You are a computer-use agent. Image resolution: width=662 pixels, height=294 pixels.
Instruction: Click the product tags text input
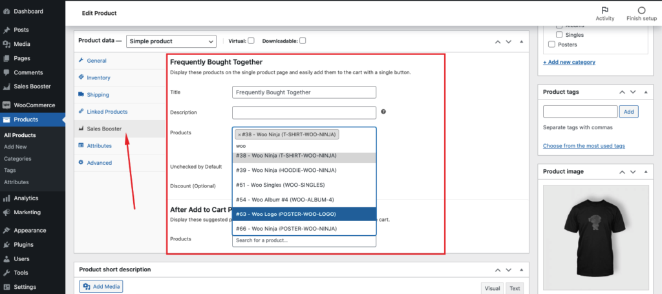[580, 112]
